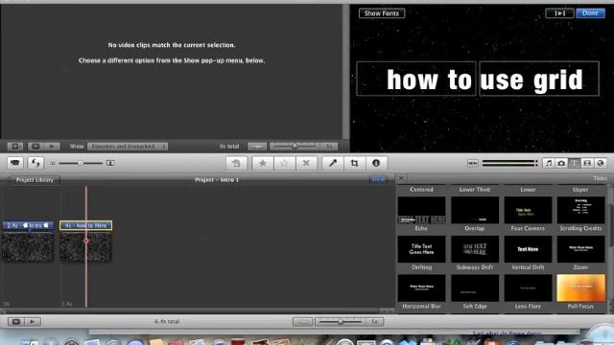Choose the Scrolling Credits title style
Image resolution: width=614 pixels, height=345 pixels.
pyautogui.click(x=580, y=210)
